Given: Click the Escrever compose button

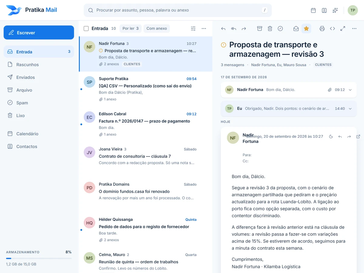Looking at the screenshot, I should pyautogui.click(x=39, y=32).
